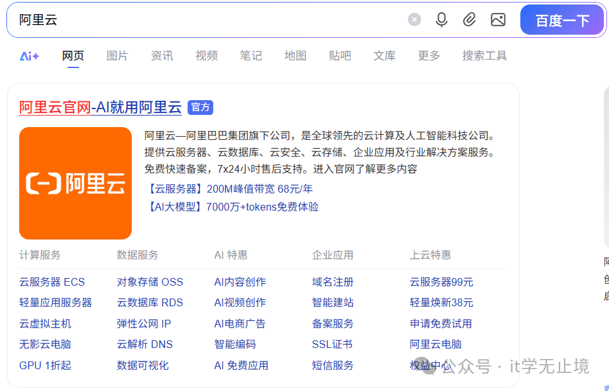
Task: Switch to the 图片 tab
Action: tap(118, 56)
